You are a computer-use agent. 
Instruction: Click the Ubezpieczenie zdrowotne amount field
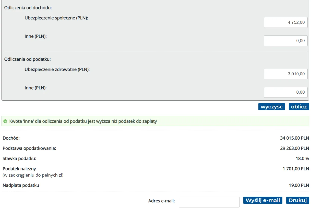[285, 74]
